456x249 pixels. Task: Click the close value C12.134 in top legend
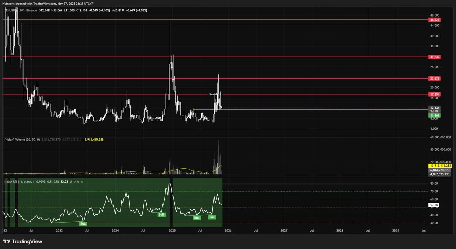tap(82, 11)
